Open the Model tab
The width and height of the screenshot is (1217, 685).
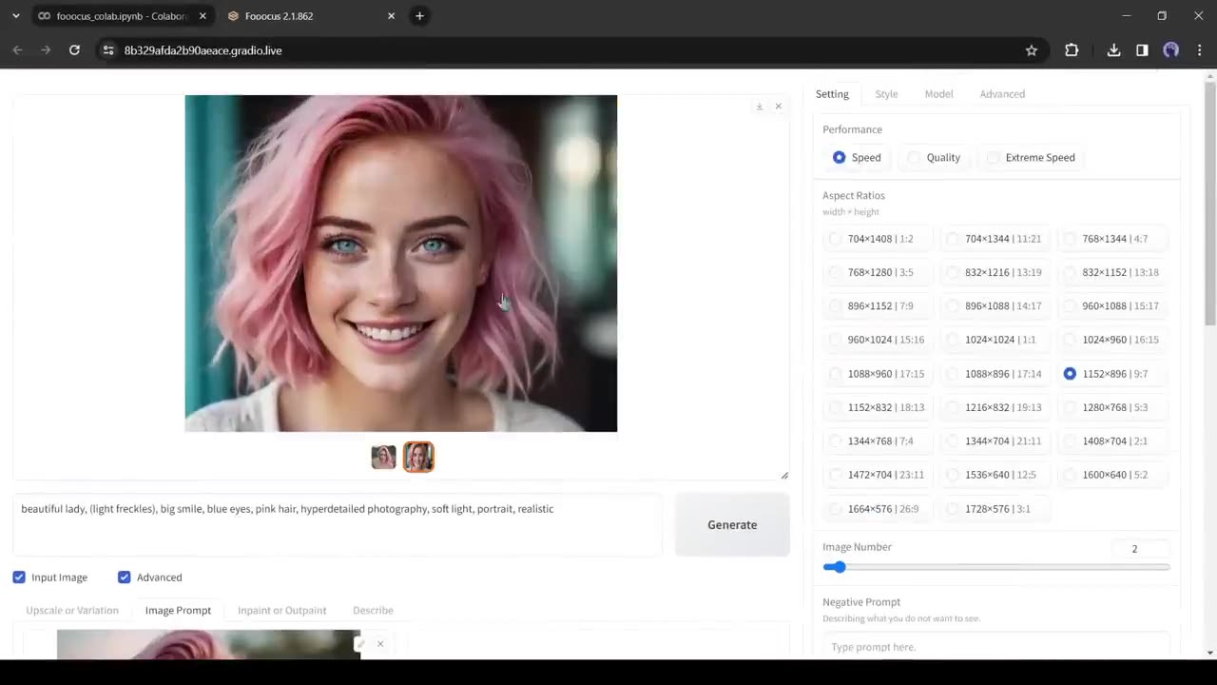(x=938, y=94)
